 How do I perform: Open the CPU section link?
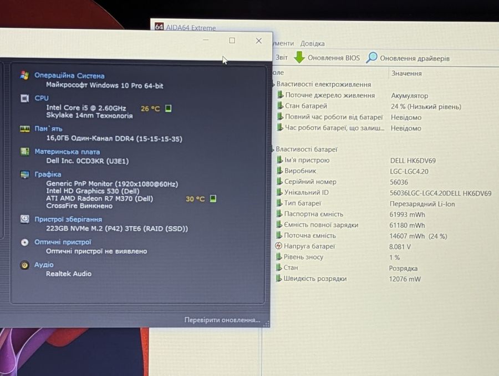point(42,98)
